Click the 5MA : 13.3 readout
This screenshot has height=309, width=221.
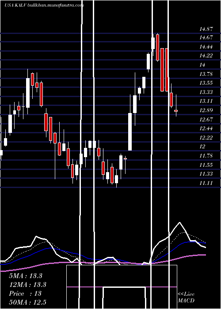pyautogui.click(x=26, y=276)
